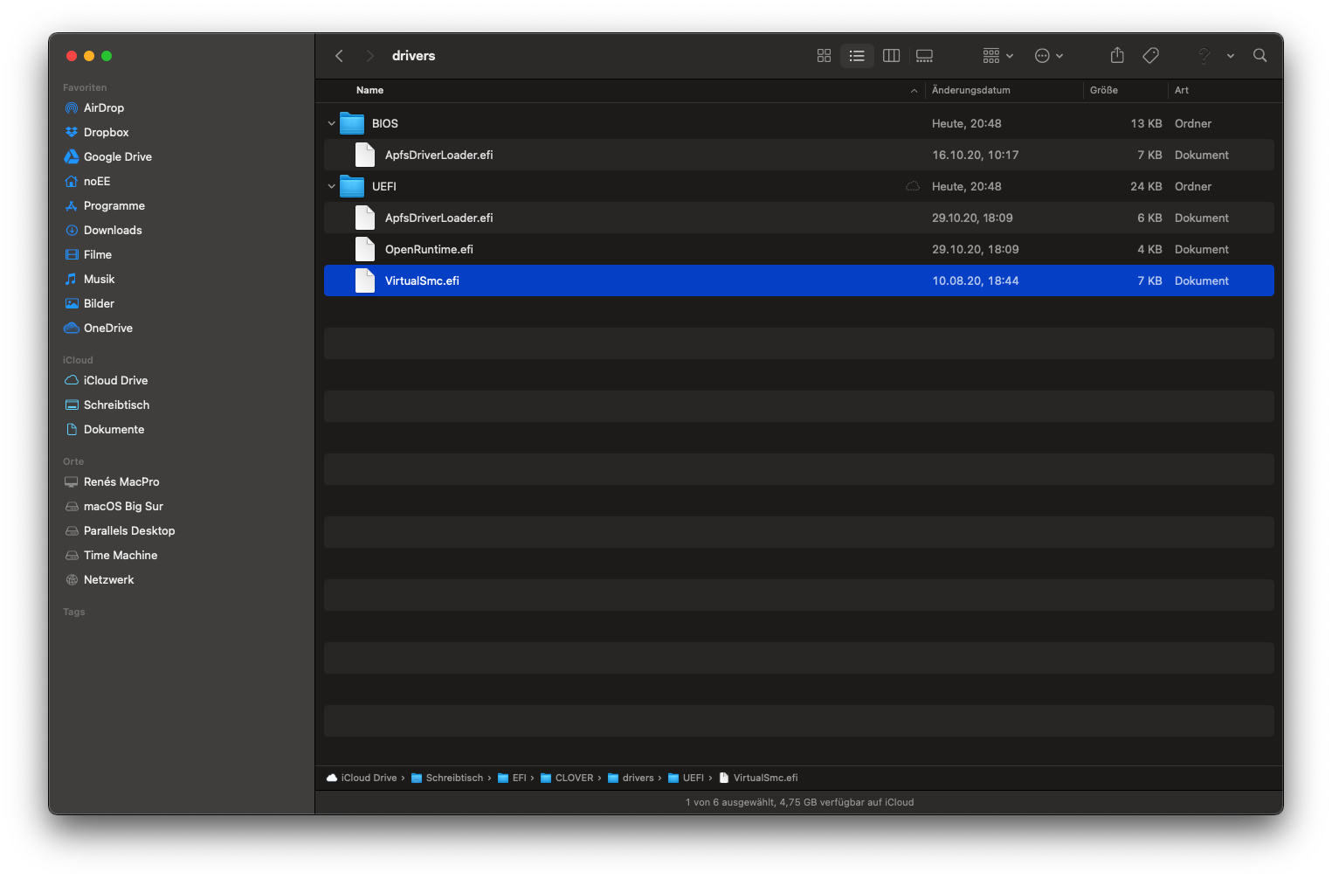Open the ellipsis action menu
The height and width of the screenshot is (879, 1332).
(x=1048, y=56)
